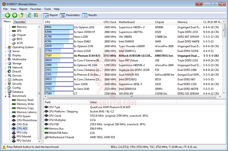Click the Software category icon

click(x=9, y=80)
